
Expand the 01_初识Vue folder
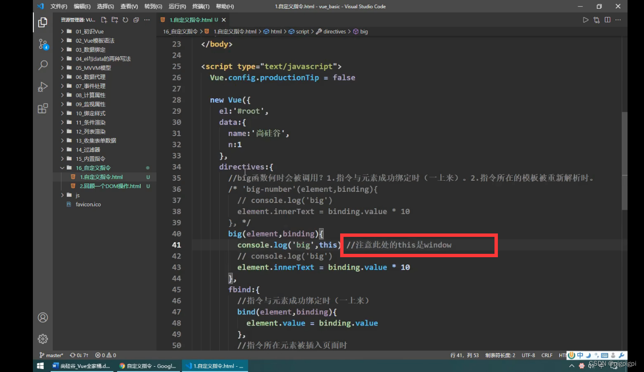coord(105,31)
